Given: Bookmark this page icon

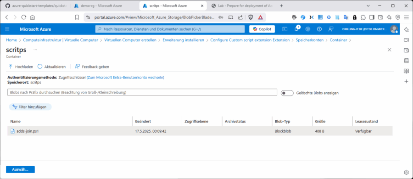Looking at the screenshot, I should point(77,17).
